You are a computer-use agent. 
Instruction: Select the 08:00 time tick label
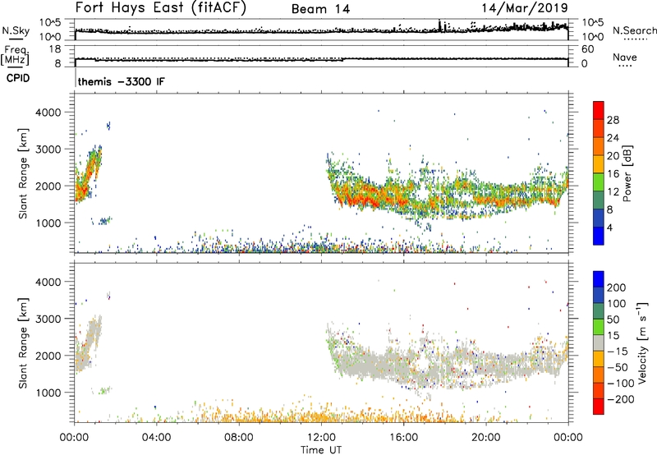(x=238, y=438)
